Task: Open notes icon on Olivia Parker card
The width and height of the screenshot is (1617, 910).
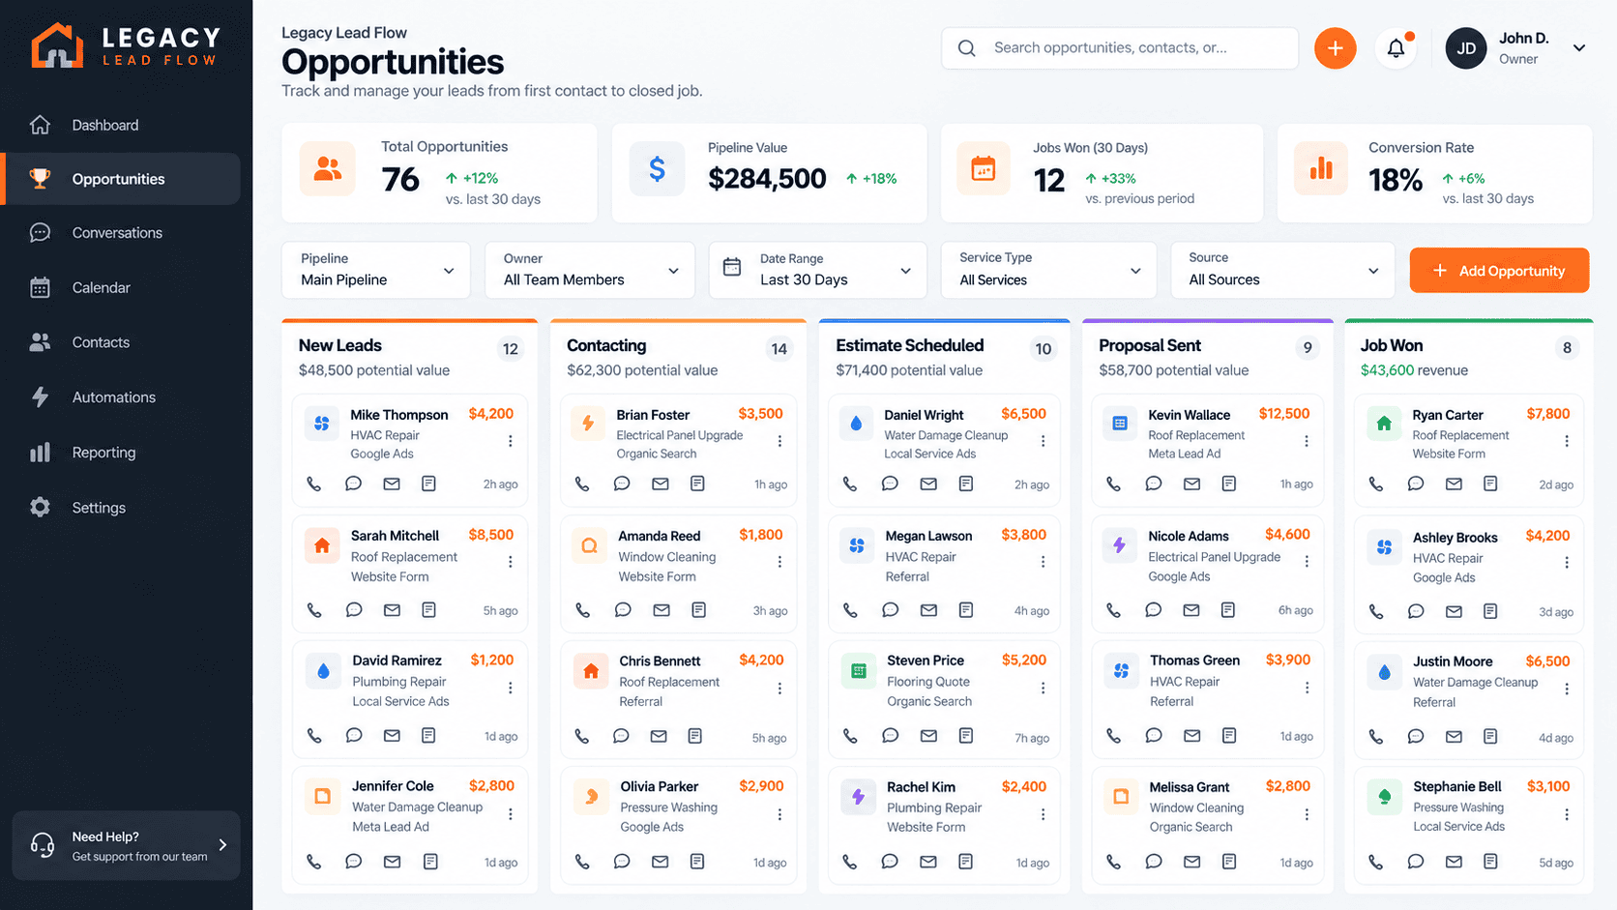Action: [x=697, y=862]
